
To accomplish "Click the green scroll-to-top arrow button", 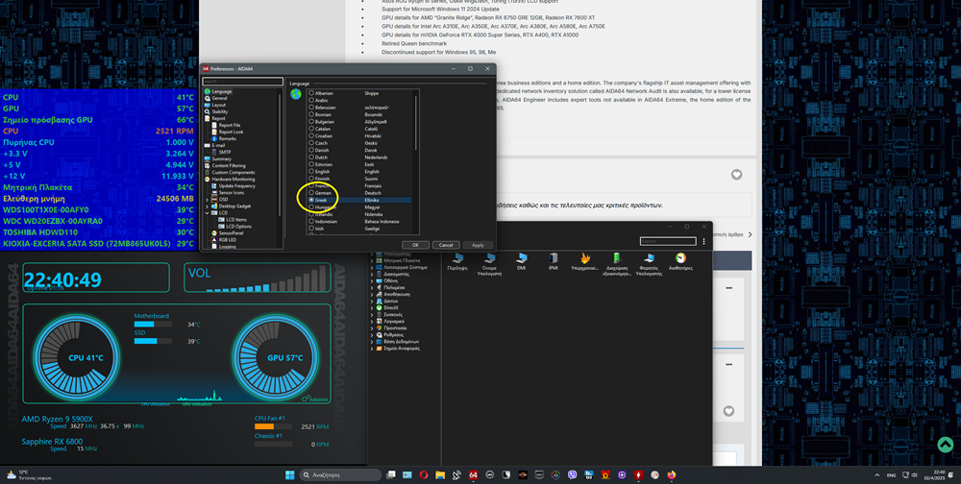I will [x=945, y=445].
